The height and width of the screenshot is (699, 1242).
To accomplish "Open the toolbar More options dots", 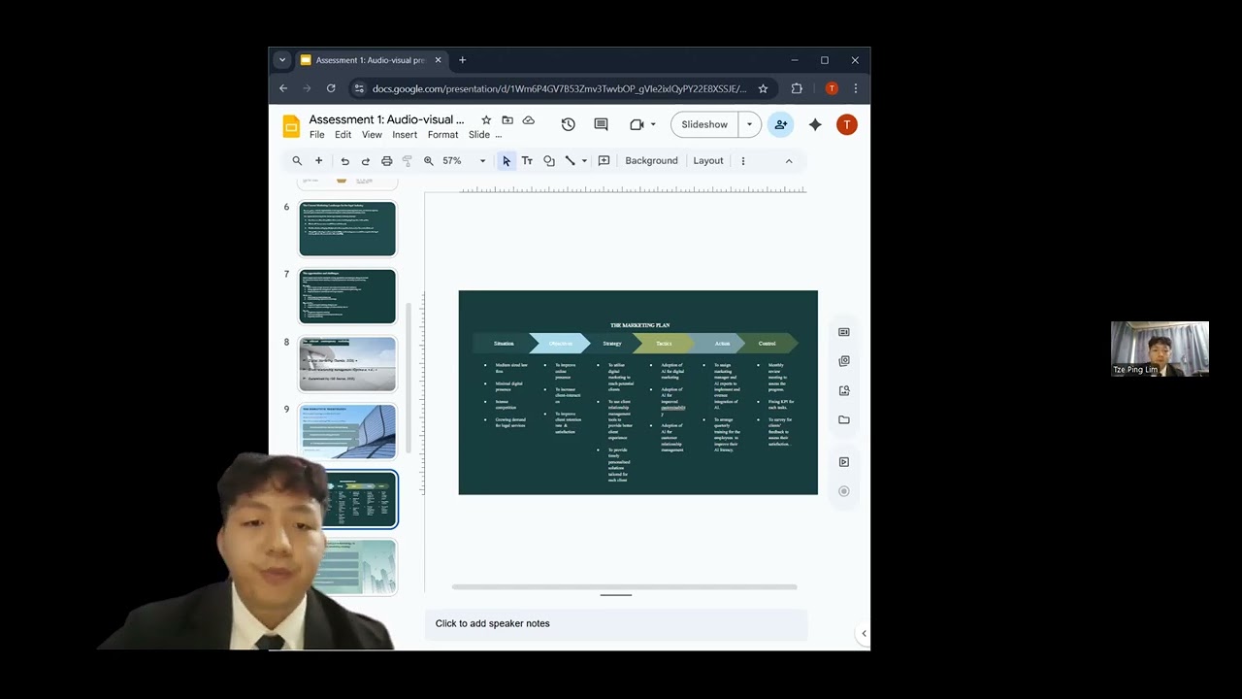I will click(743, 161).
